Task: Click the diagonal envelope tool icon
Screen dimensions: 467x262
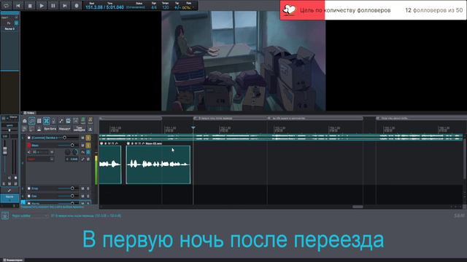Action: [61, 121]
